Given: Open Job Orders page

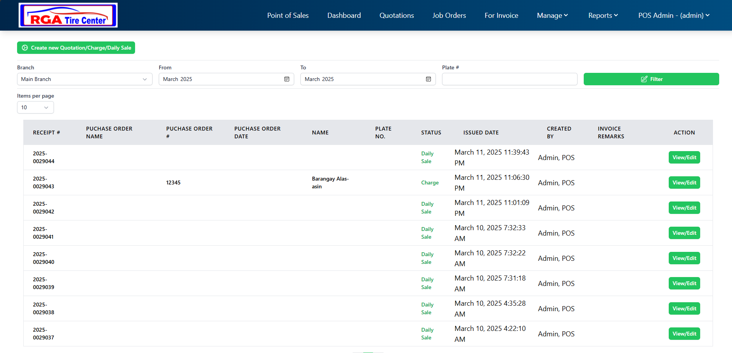Looking at the screenshot, I should click(449, 15).
